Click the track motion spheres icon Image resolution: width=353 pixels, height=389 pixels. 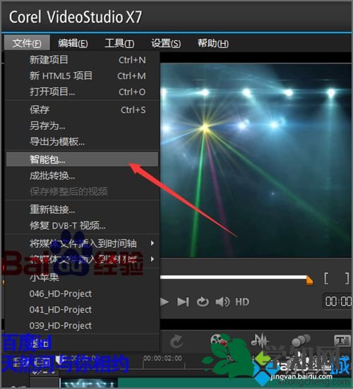tap(301, 340)
